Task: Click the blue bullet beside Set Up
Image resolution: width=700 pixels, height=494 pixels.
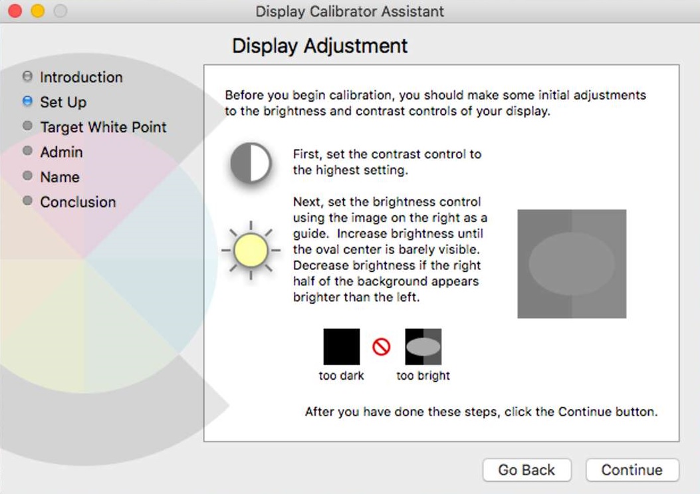Action: coord(27,101)
